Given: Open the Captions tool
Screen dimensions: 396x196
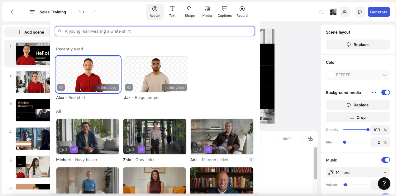Looking at the screenshot, I should click(x=224, y=12).
